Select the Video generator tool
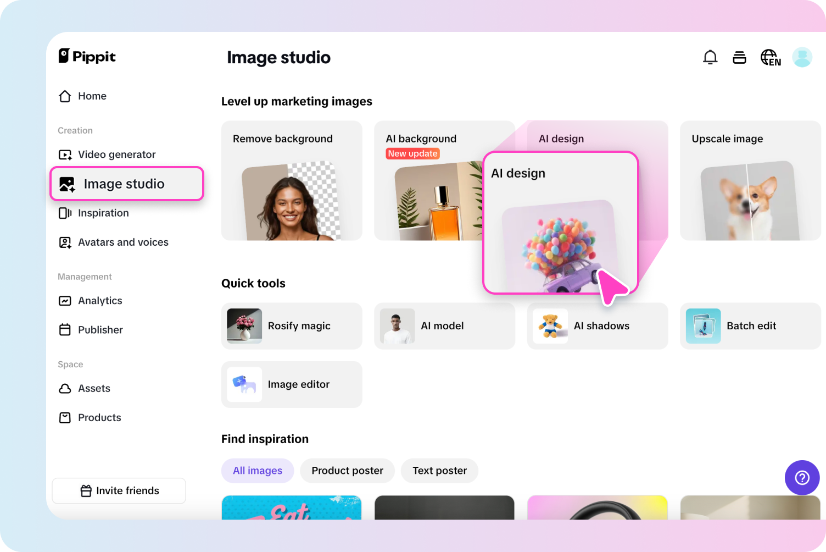 [x=116, y=154]
